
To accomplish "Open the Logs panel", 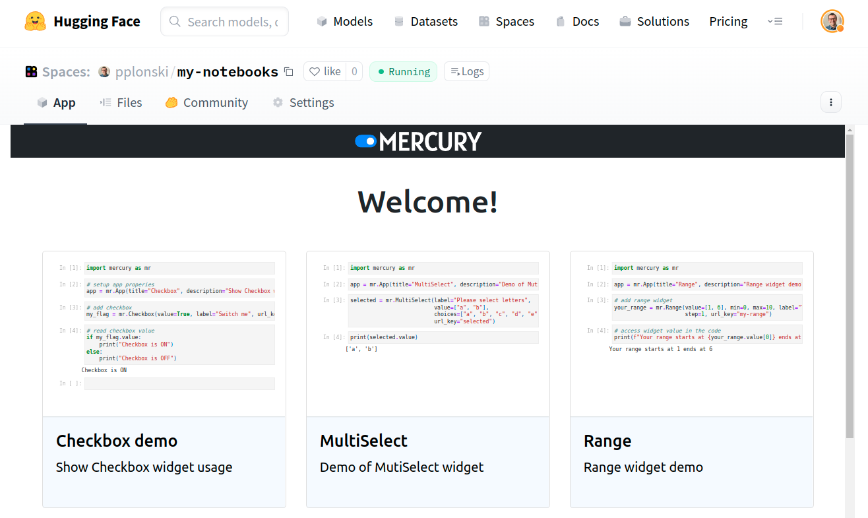I will point(466,71).
